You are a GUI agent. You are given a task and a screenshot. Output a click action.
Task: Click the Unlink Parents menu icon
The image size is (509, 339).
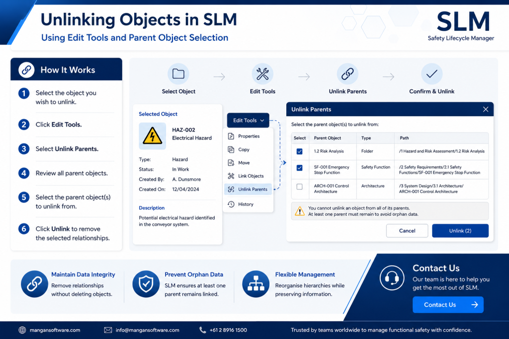(x=231, y=189)
